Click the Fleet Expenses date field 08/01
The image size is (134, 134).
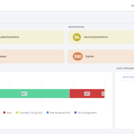click(x=127, y=77)
